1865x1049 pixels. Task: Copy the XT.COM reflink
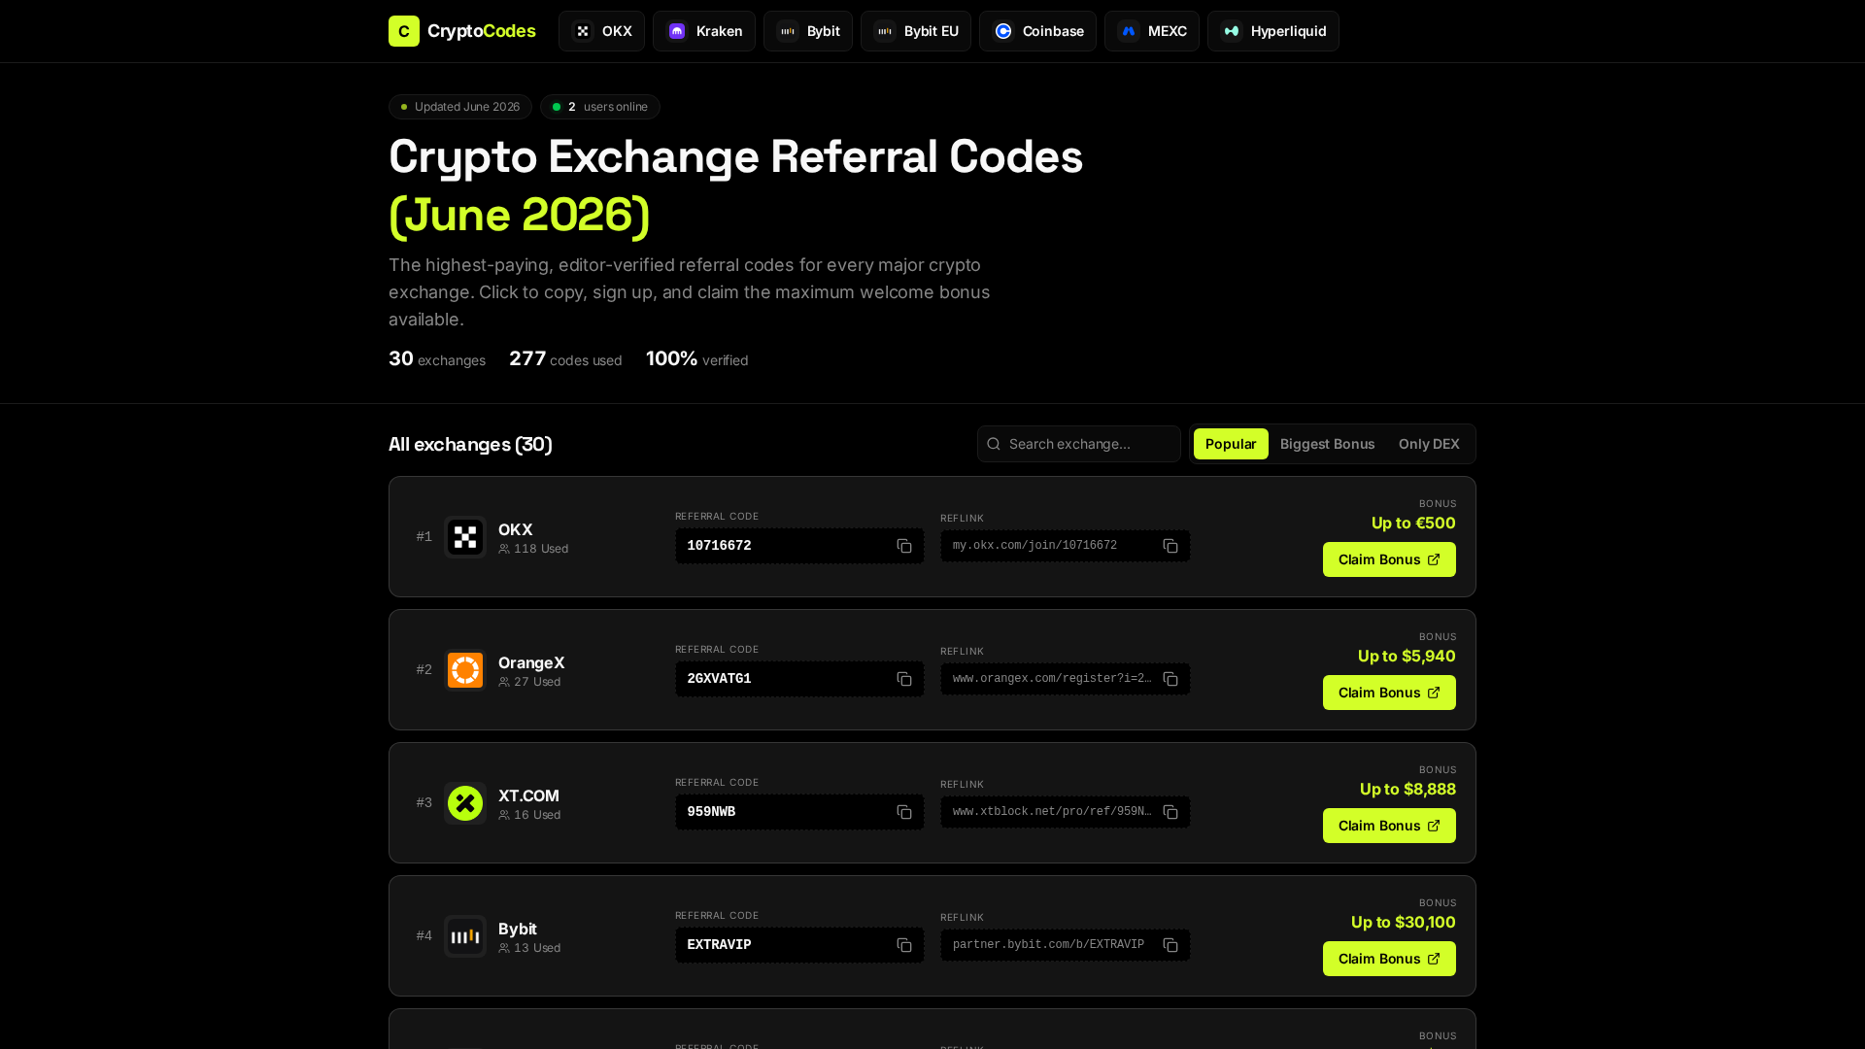(1170, 812)
